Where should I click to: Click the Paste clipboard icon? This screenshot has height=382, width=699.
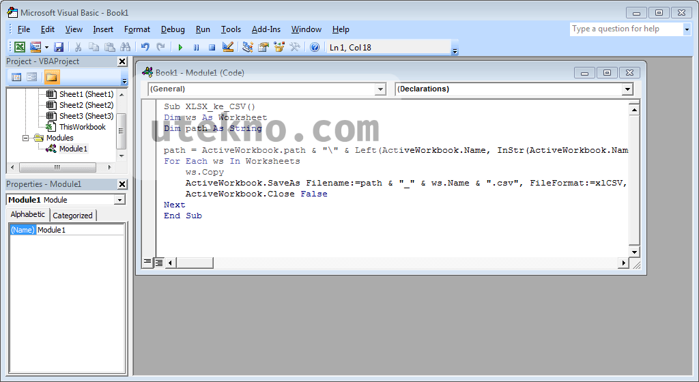click(x=110, y=47)
